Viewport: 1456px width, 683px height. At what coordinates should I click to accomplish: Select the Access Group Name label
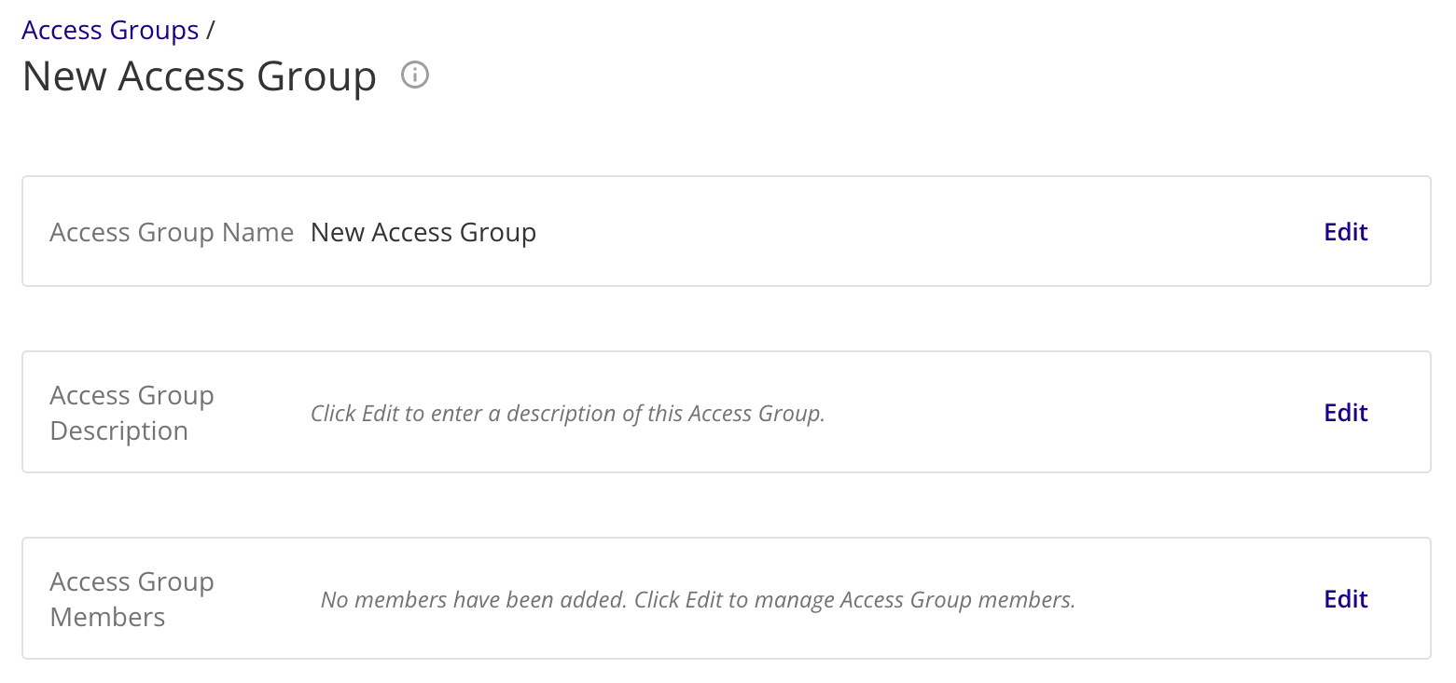172,232
